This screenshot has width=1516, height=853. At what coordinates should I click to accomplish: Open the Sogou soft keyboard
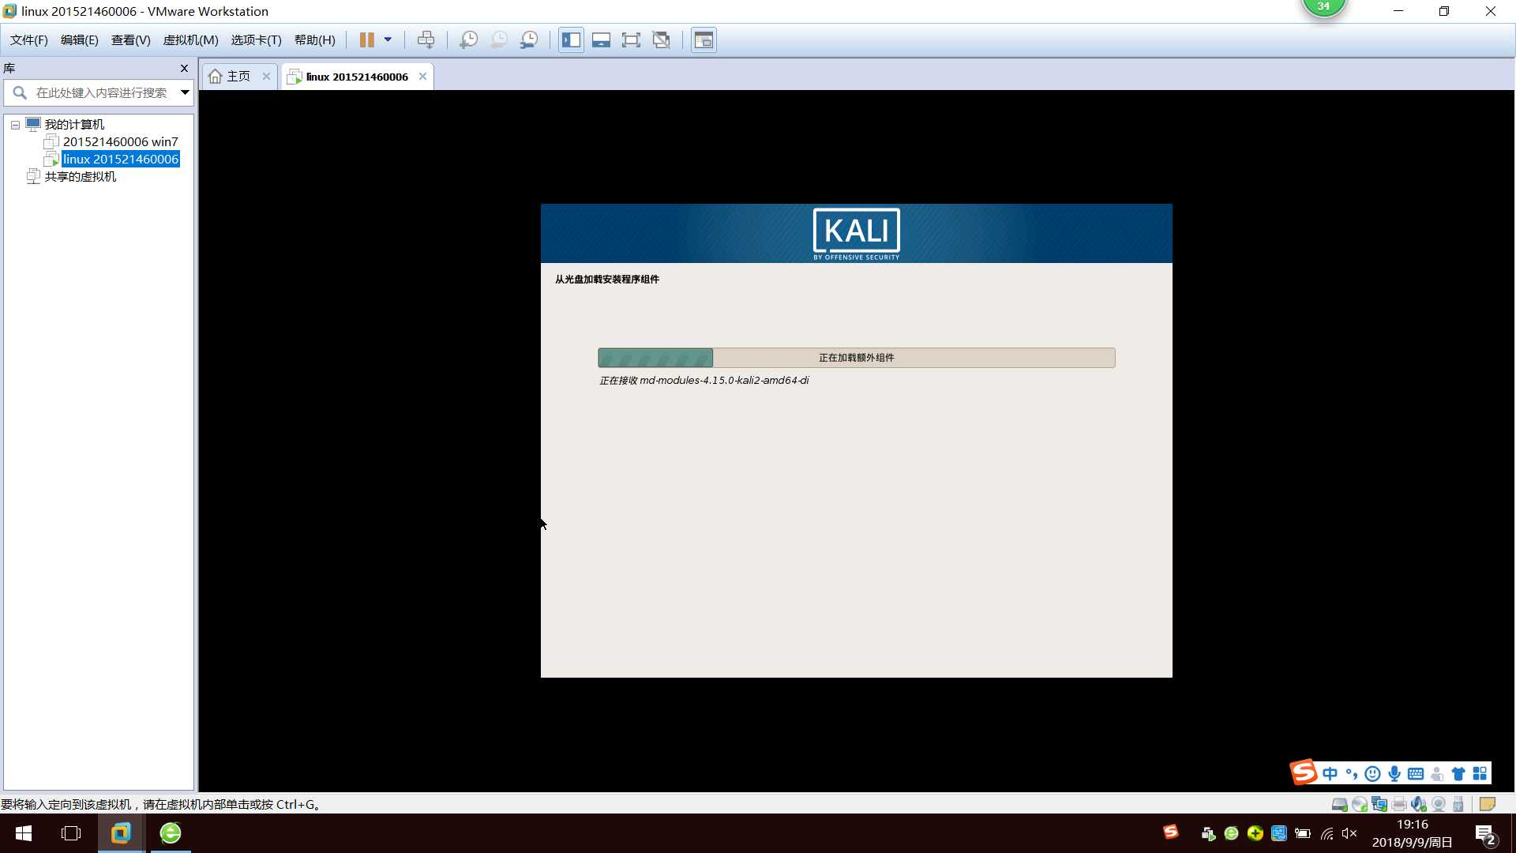pyautogui.click(x=1416, y=774)
